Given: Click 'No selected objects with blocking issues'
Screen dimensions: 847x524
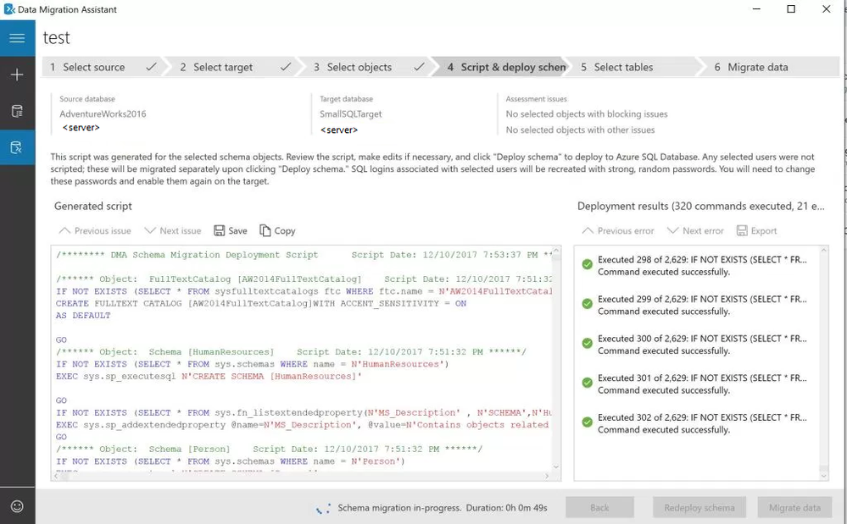Looking at the screenshot, I should [587, 113].
